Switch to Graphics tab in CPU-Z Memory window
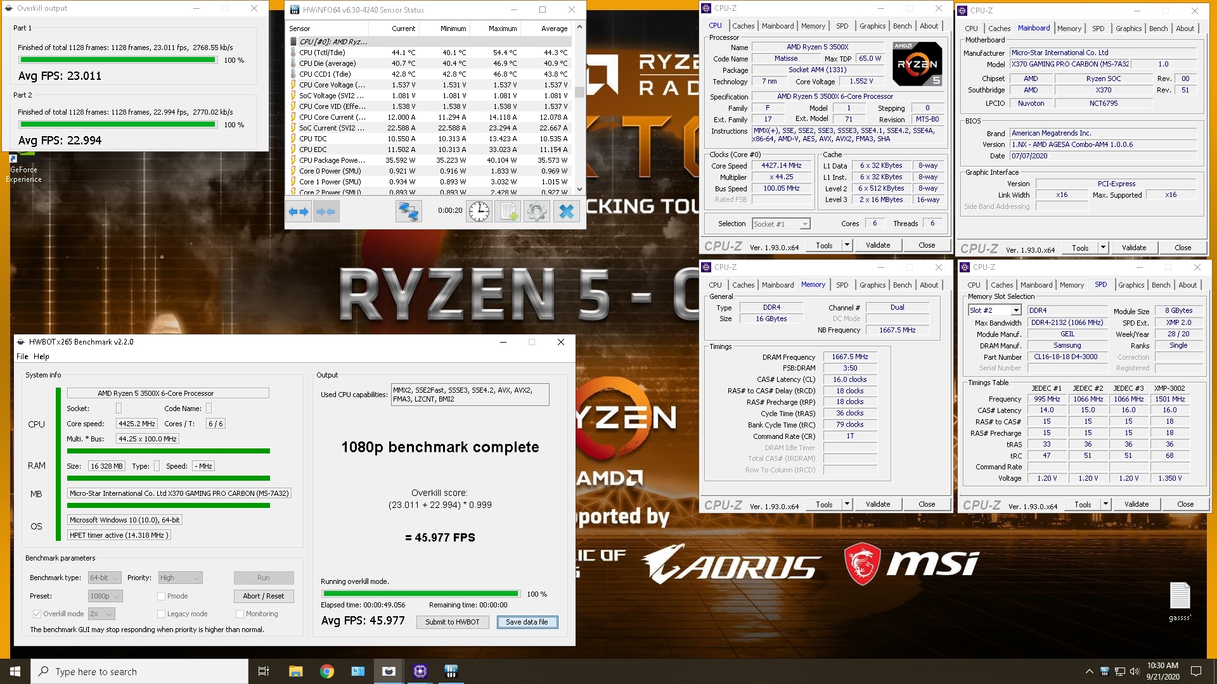This screenshot has width=1217, height=684. click(872, 285)
